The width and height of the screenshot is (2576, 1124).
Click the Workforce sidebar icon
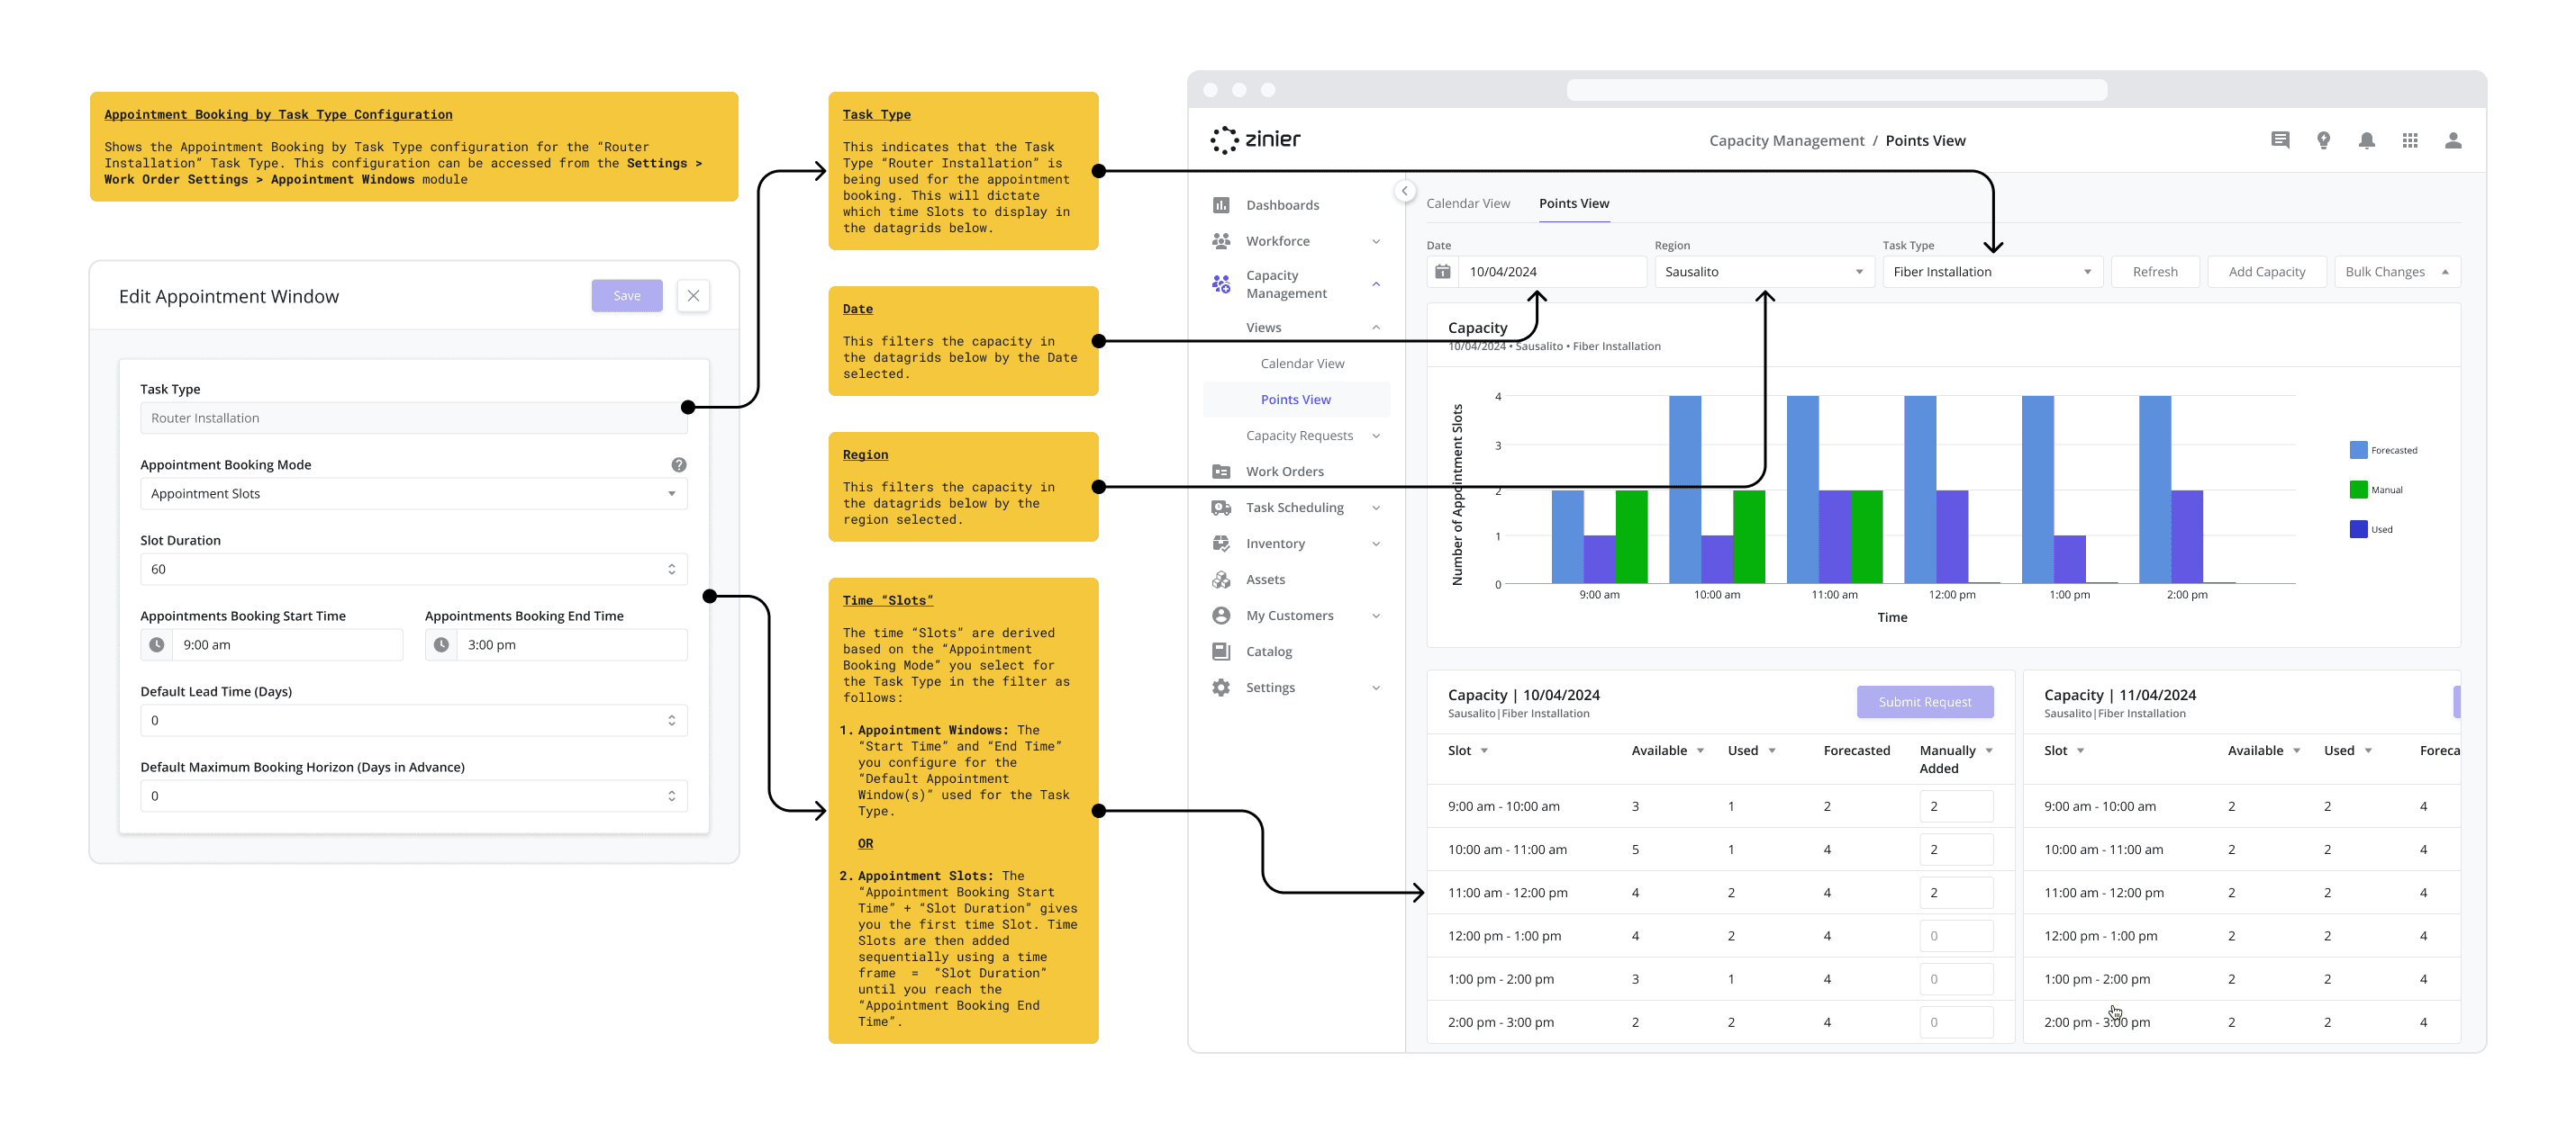pos(1221,241)
